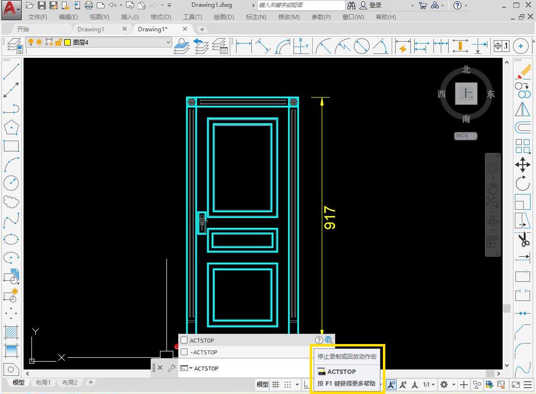
Task: Check the -ACTSTOP suggestion checkbox
Action: pyautogui.click(x=184, y=352)
